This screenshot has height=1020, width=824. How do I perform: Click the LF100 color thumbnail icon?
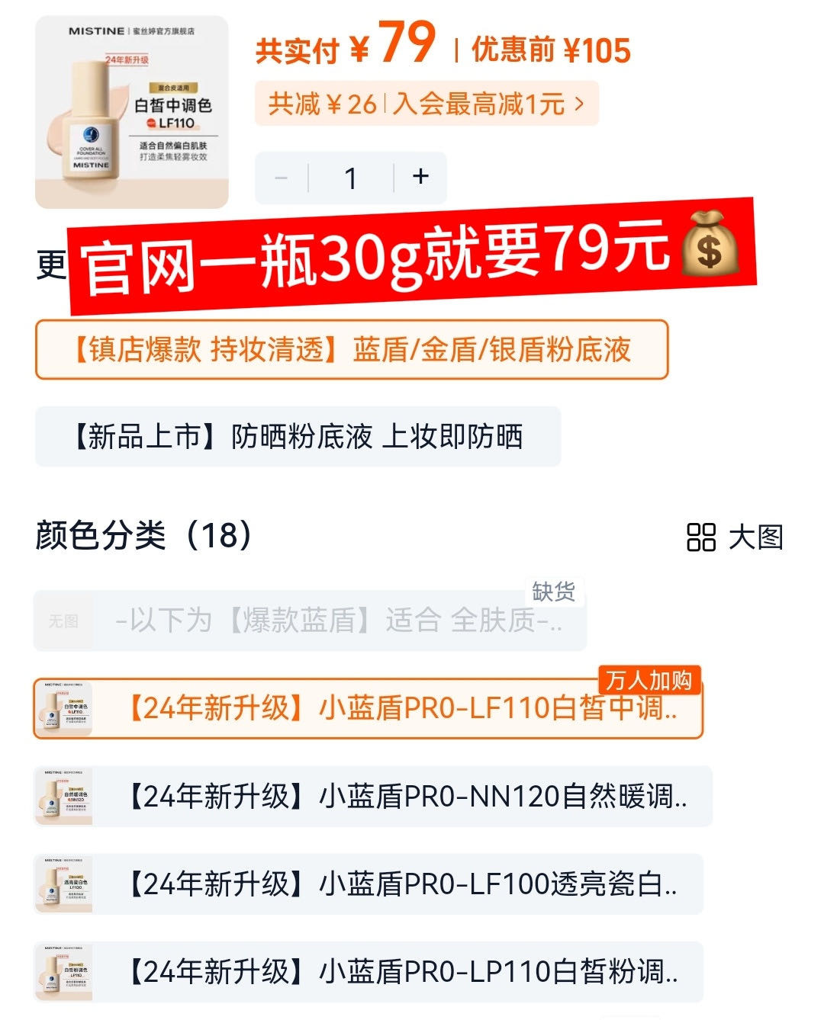64,884
